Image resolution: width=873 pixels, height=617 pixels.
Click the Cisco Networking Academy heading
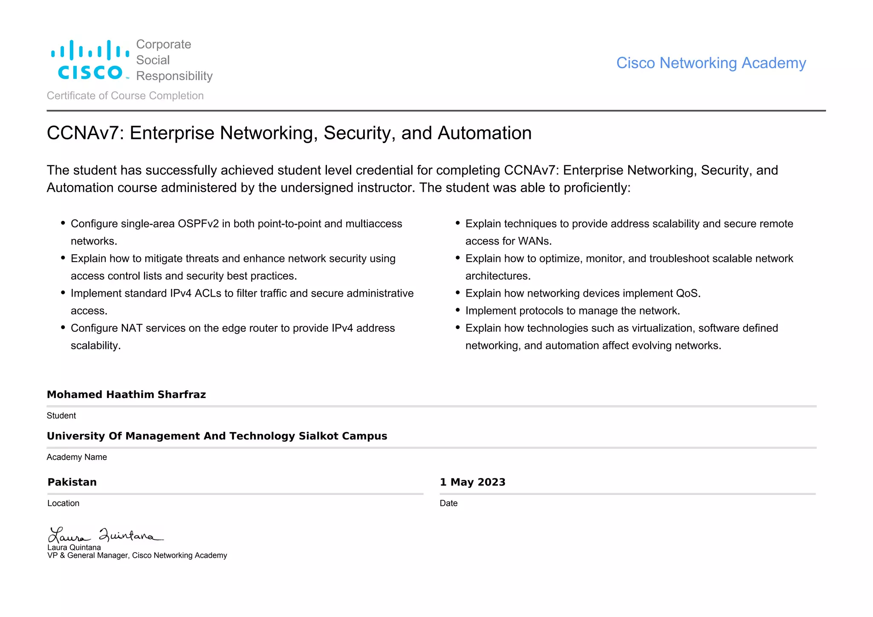(711, 63)
